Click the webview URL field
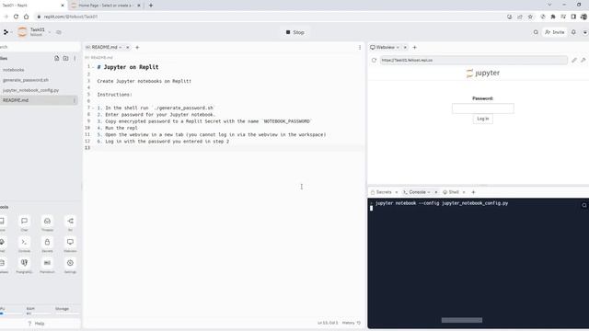 (473, 60)
